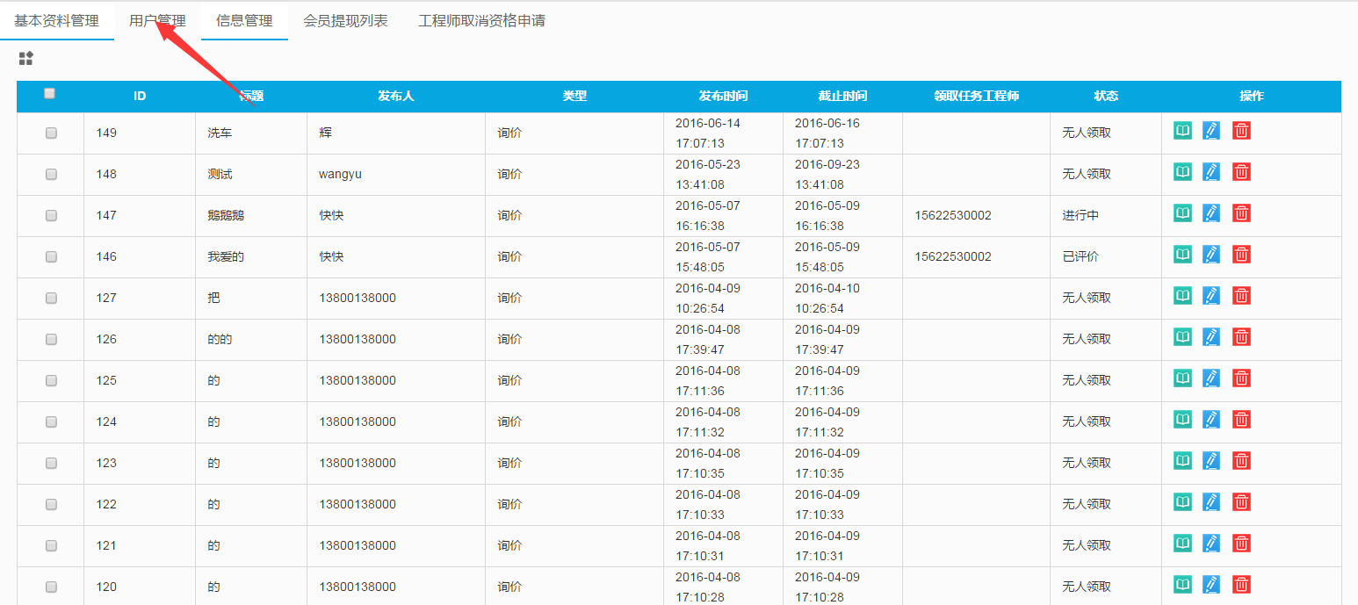
Task: Click the 发布时间 column header
Action: pyautogui.click(x=723, y=97)
